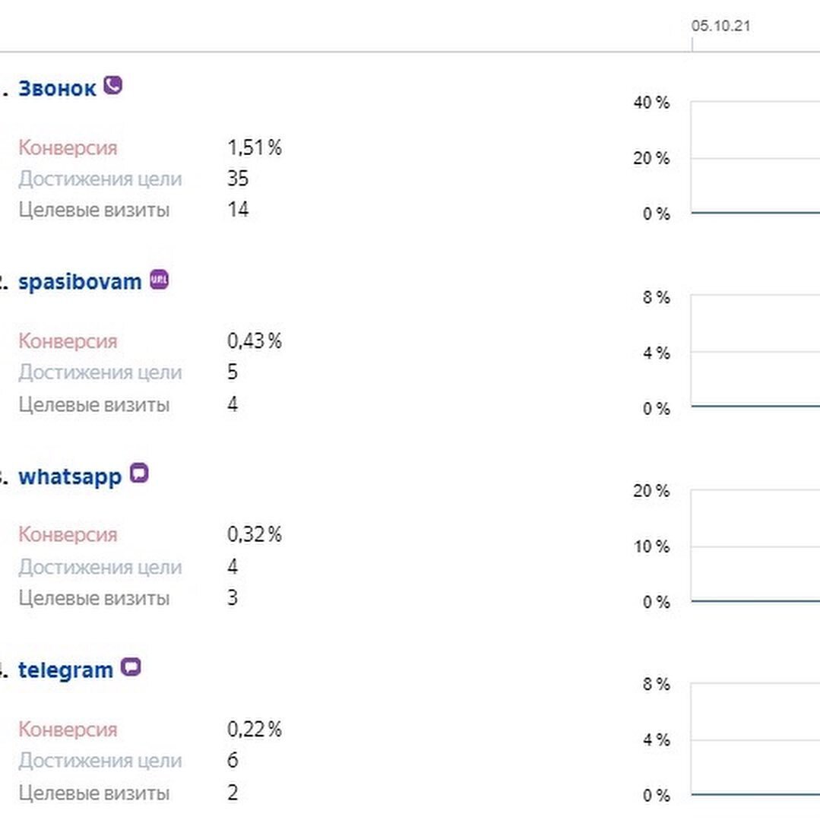Open the Звонок goal report
Screen dimensions: 820x820
pos(57,88)
